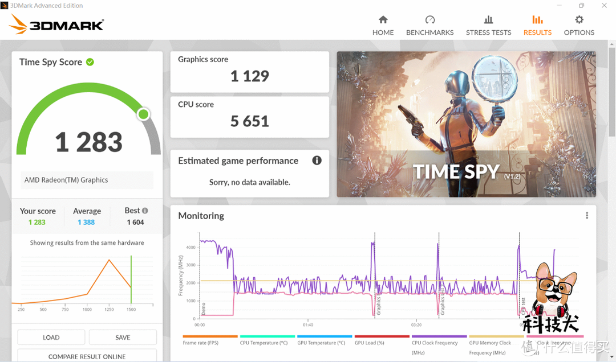Click the info icon next to Best
616x362 pixels.
(x=145, y=211)
